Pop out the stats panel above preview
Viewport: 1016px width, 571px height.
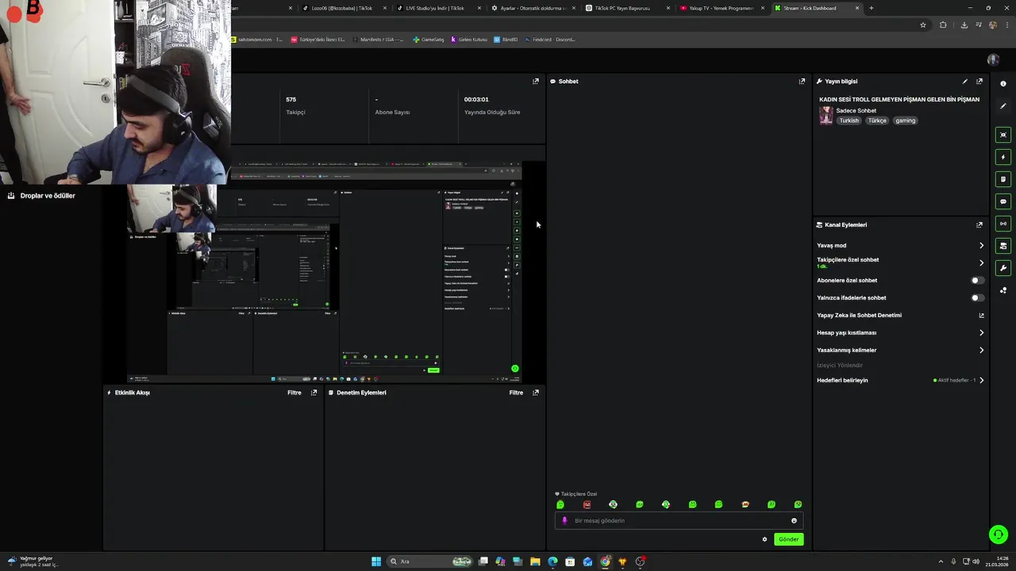pos(536,81)
